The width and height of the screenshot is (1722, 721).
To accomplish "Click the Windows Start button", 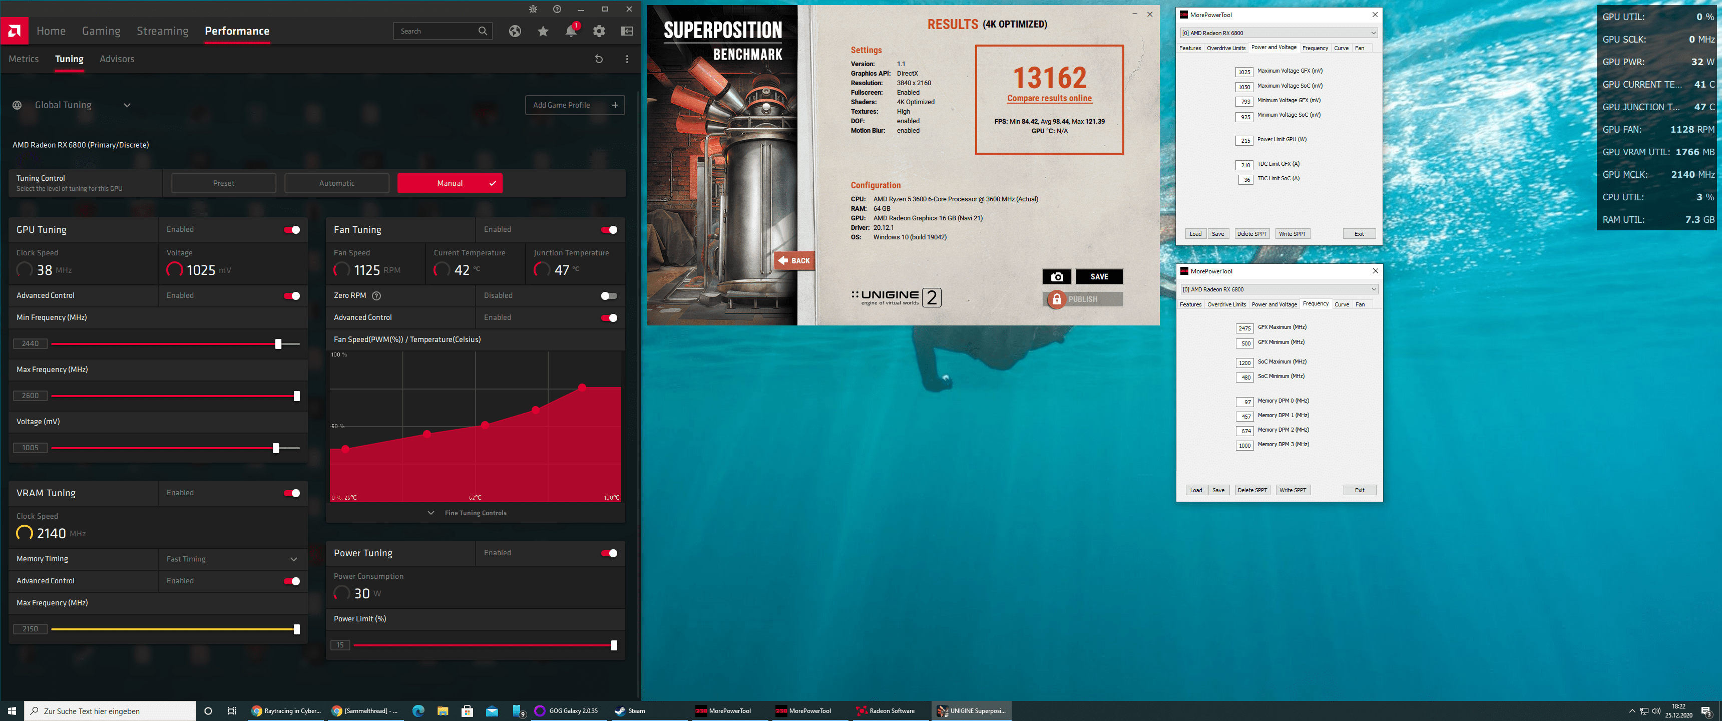I will pos(12,711).
